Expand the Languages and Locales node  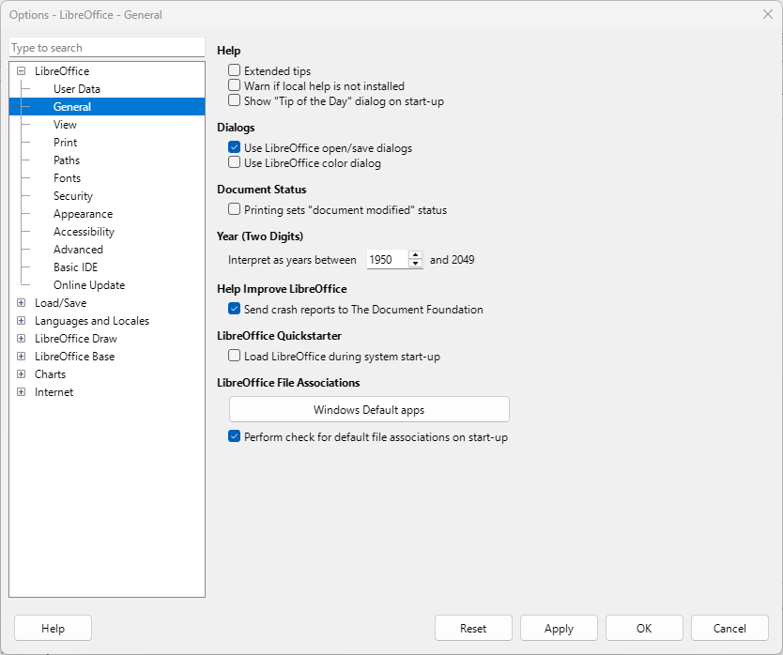(x=21, y=321)
